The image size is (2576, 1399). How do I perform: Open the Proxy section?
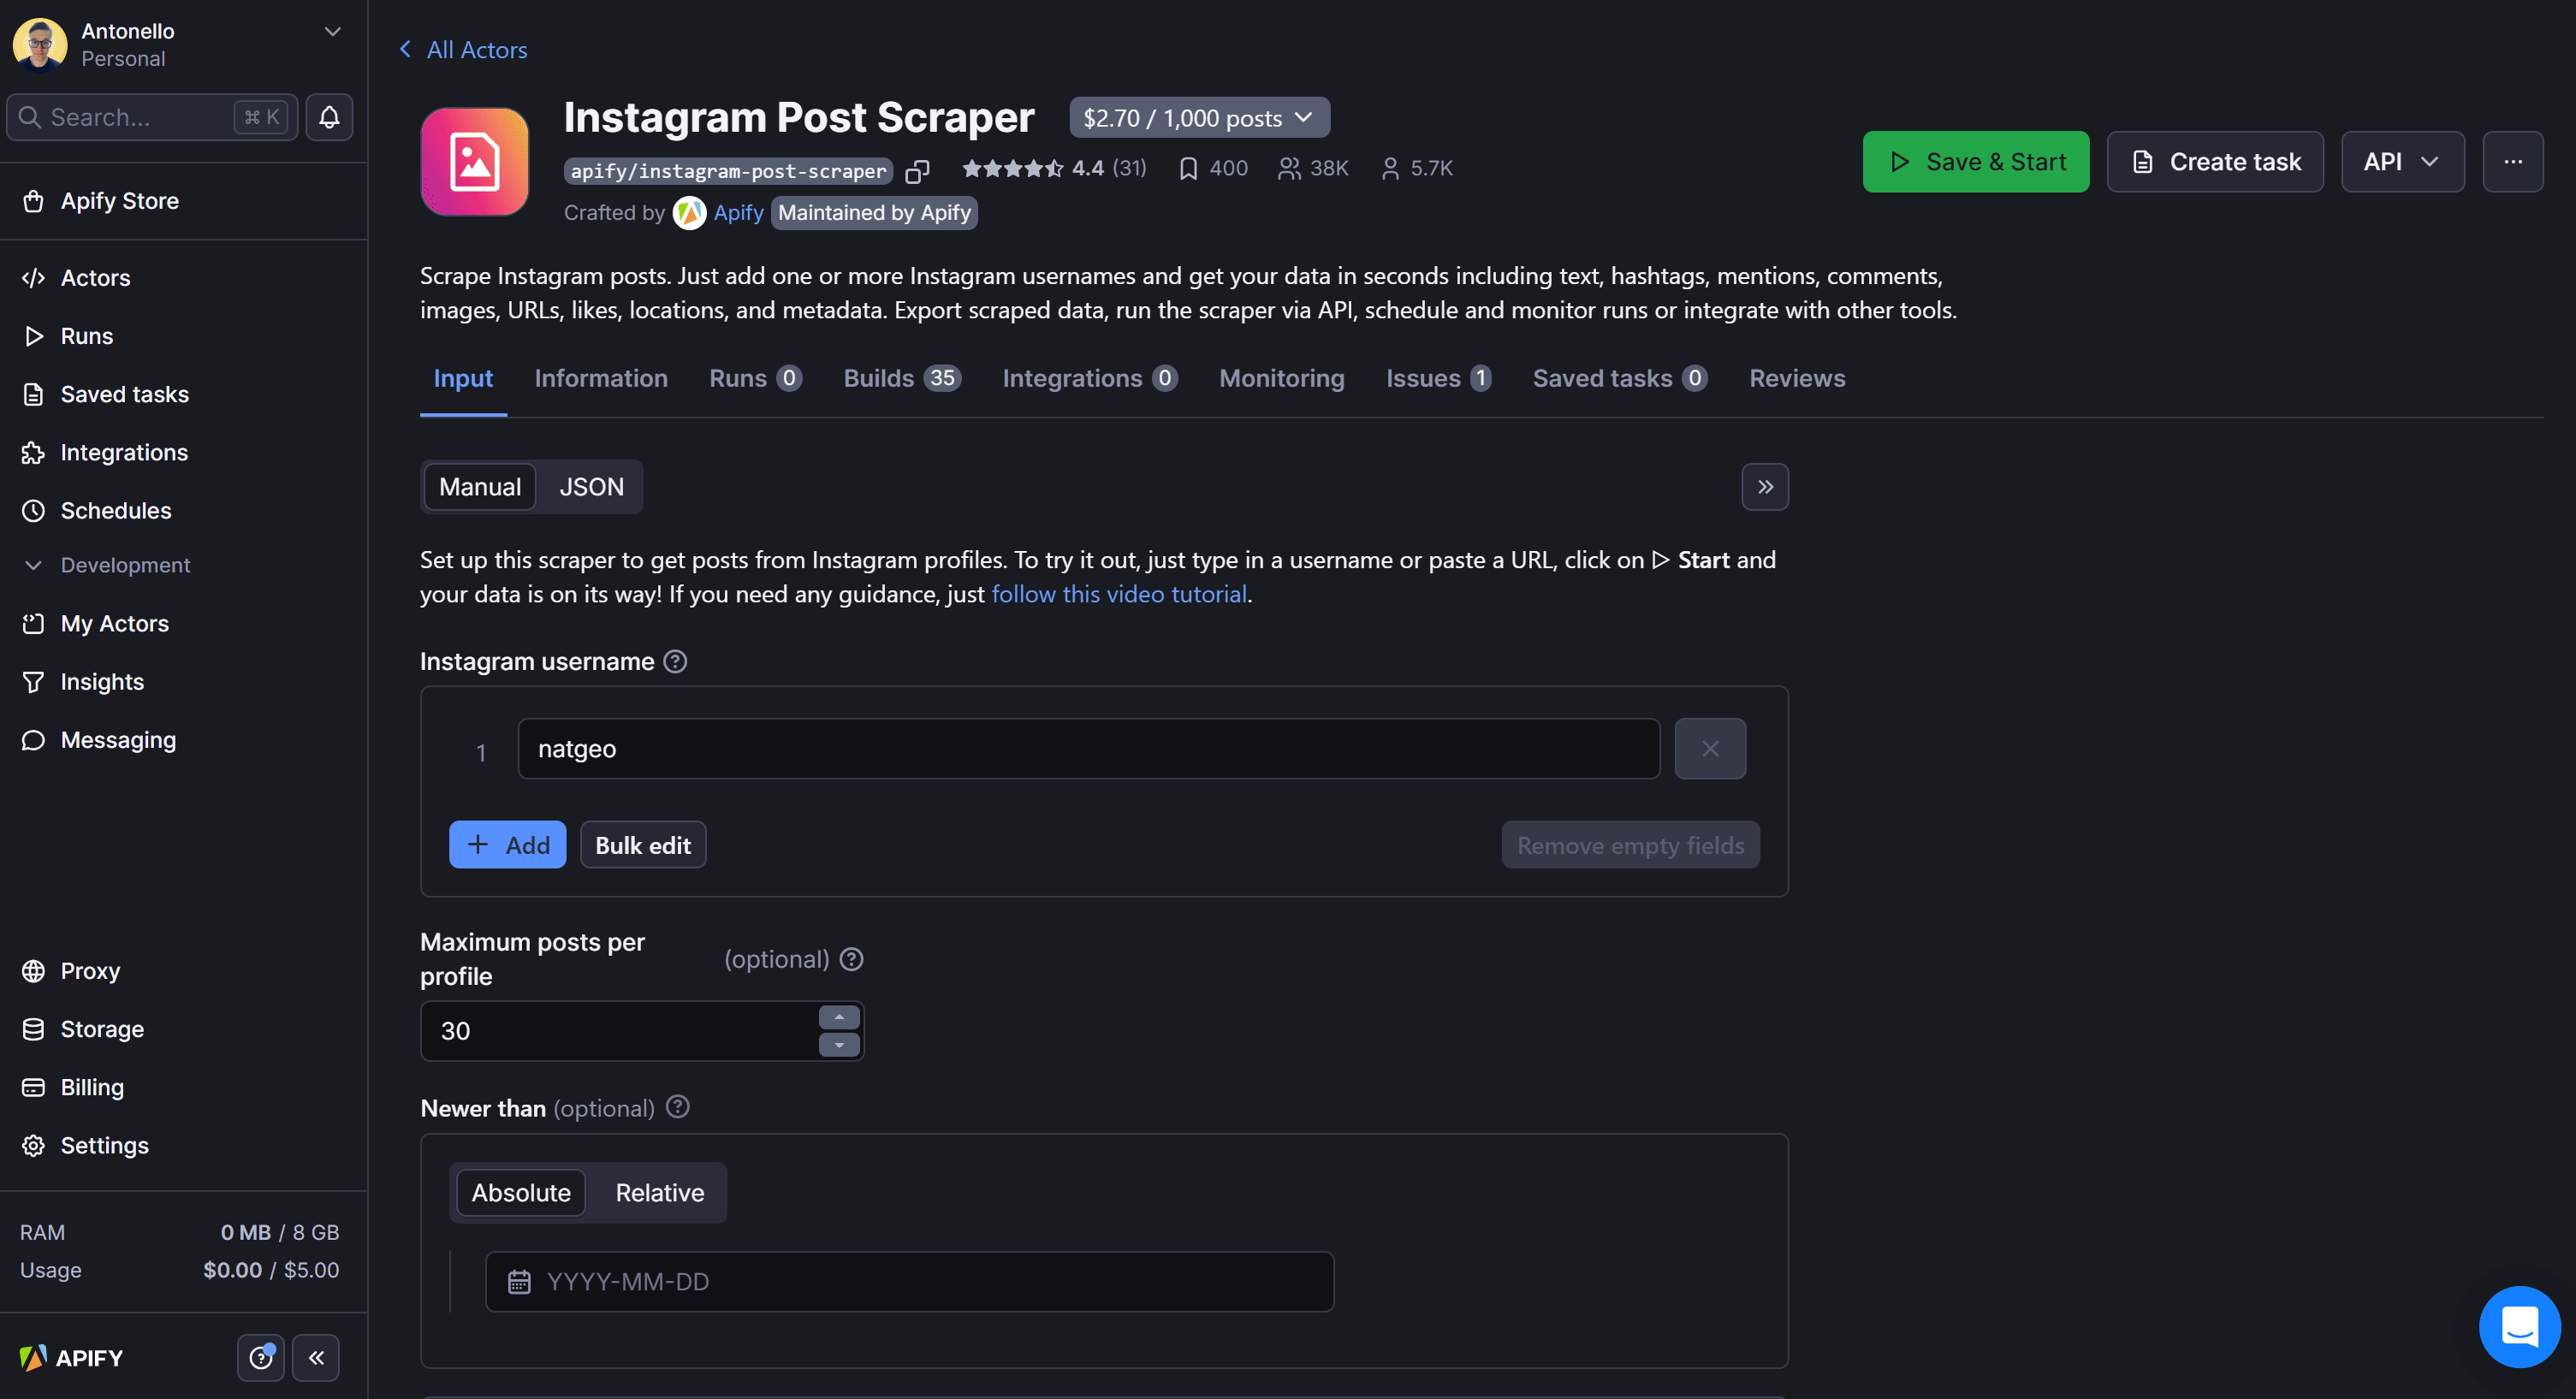tap(90, 970)
